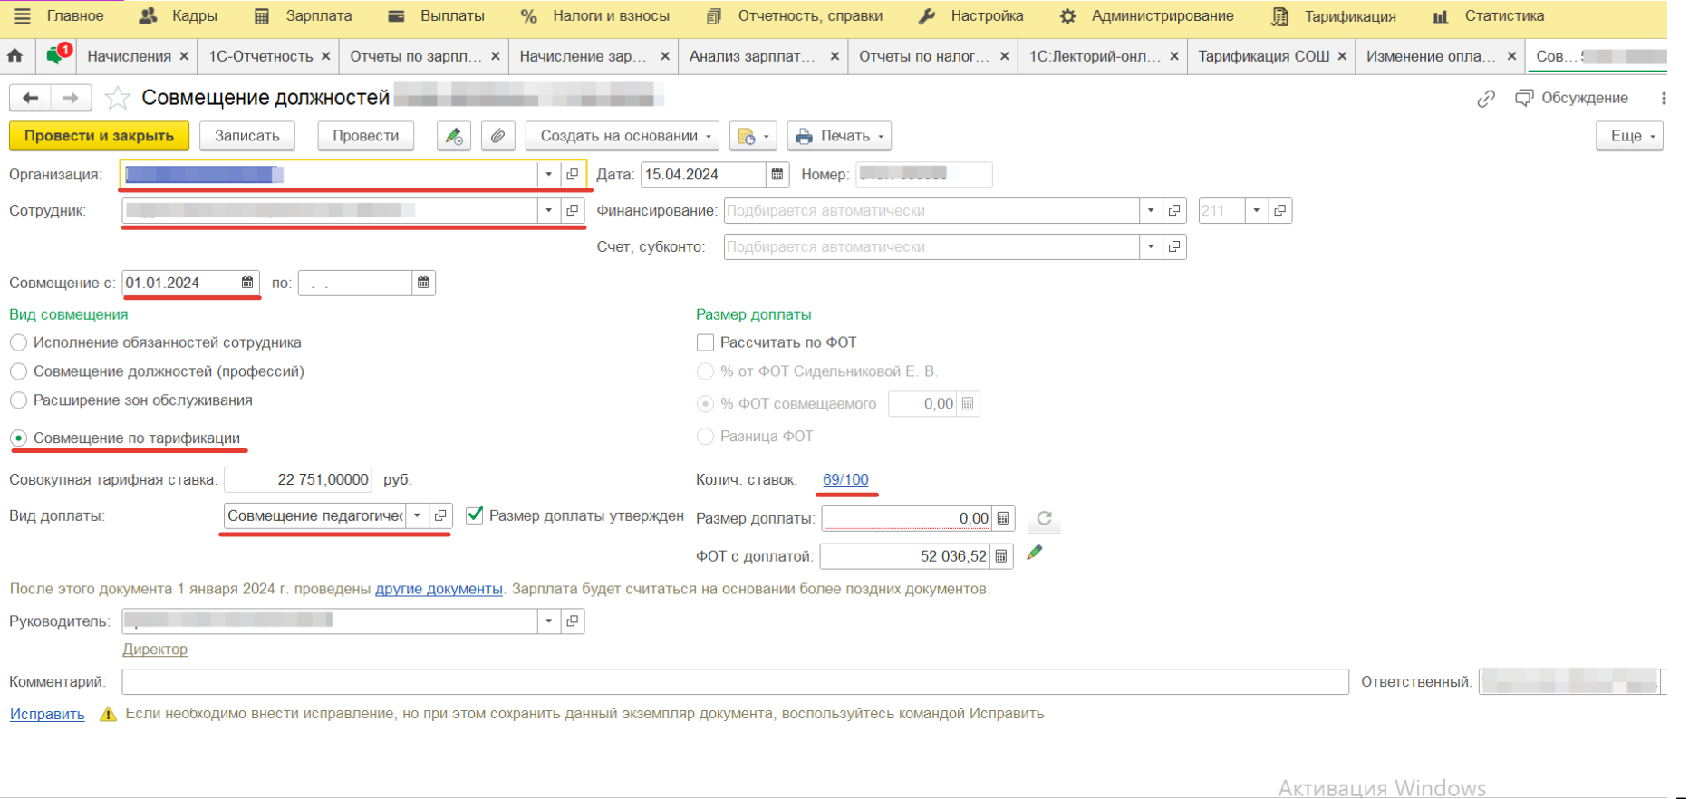Click the paperclip attached files icon

[497, 136]
